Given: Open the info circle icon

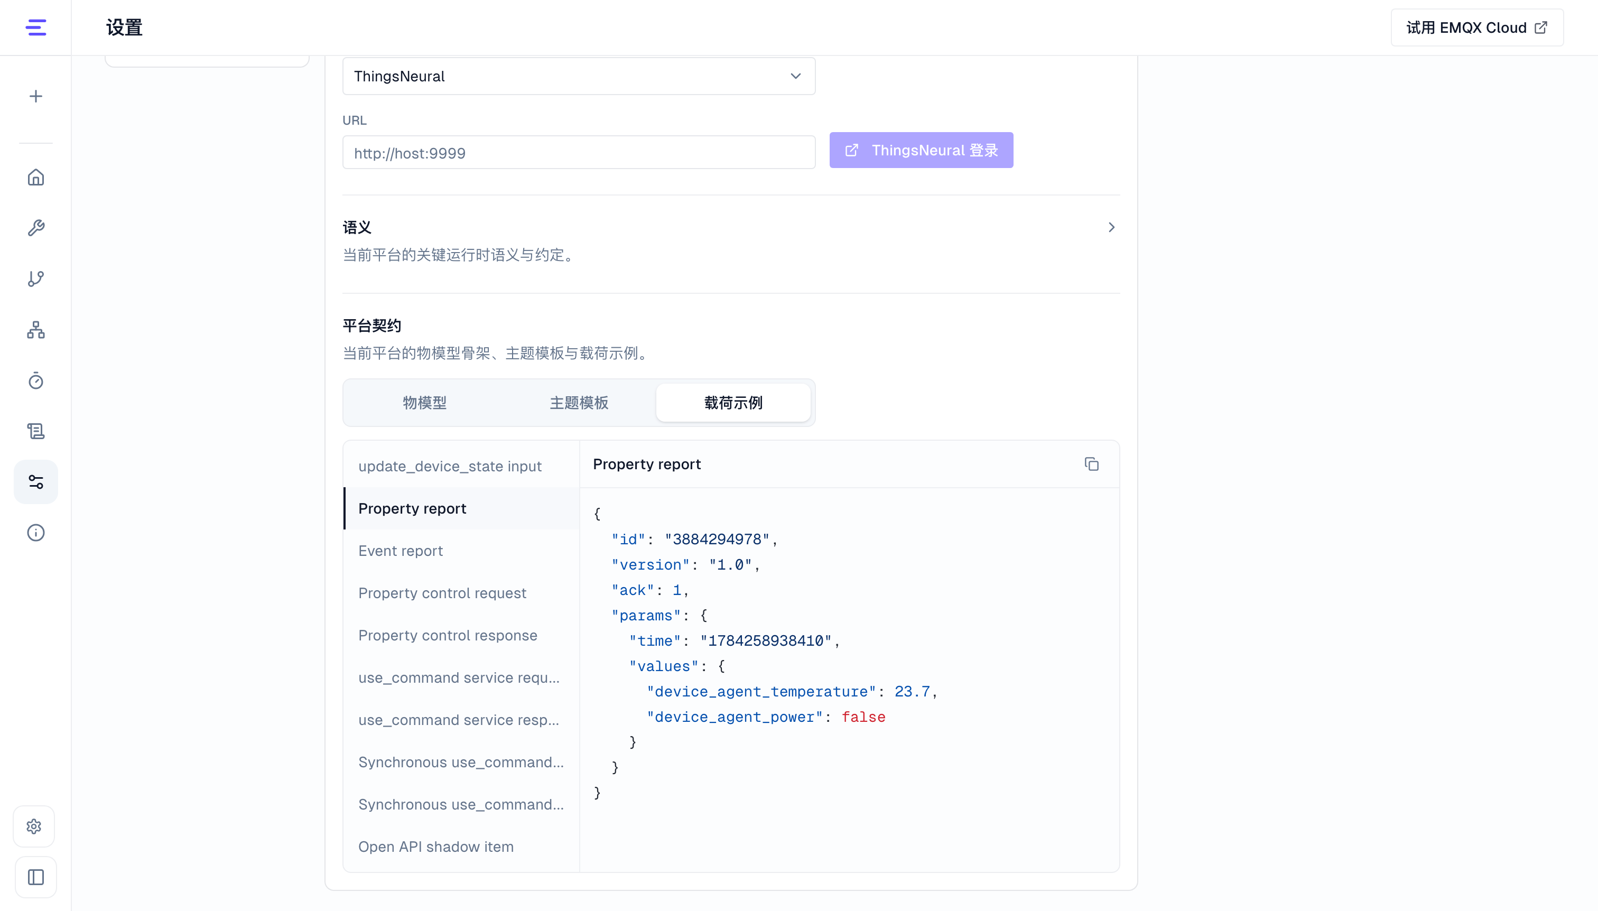Looking at the screenshot, I should [x=35, y=533].
